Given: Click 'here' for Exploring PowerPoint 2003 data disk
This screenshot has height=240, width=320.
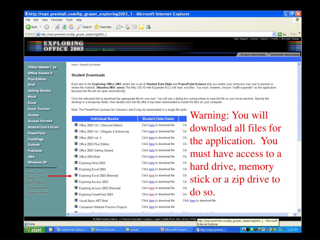Looking at the screenshot, I should coord(152,194).
